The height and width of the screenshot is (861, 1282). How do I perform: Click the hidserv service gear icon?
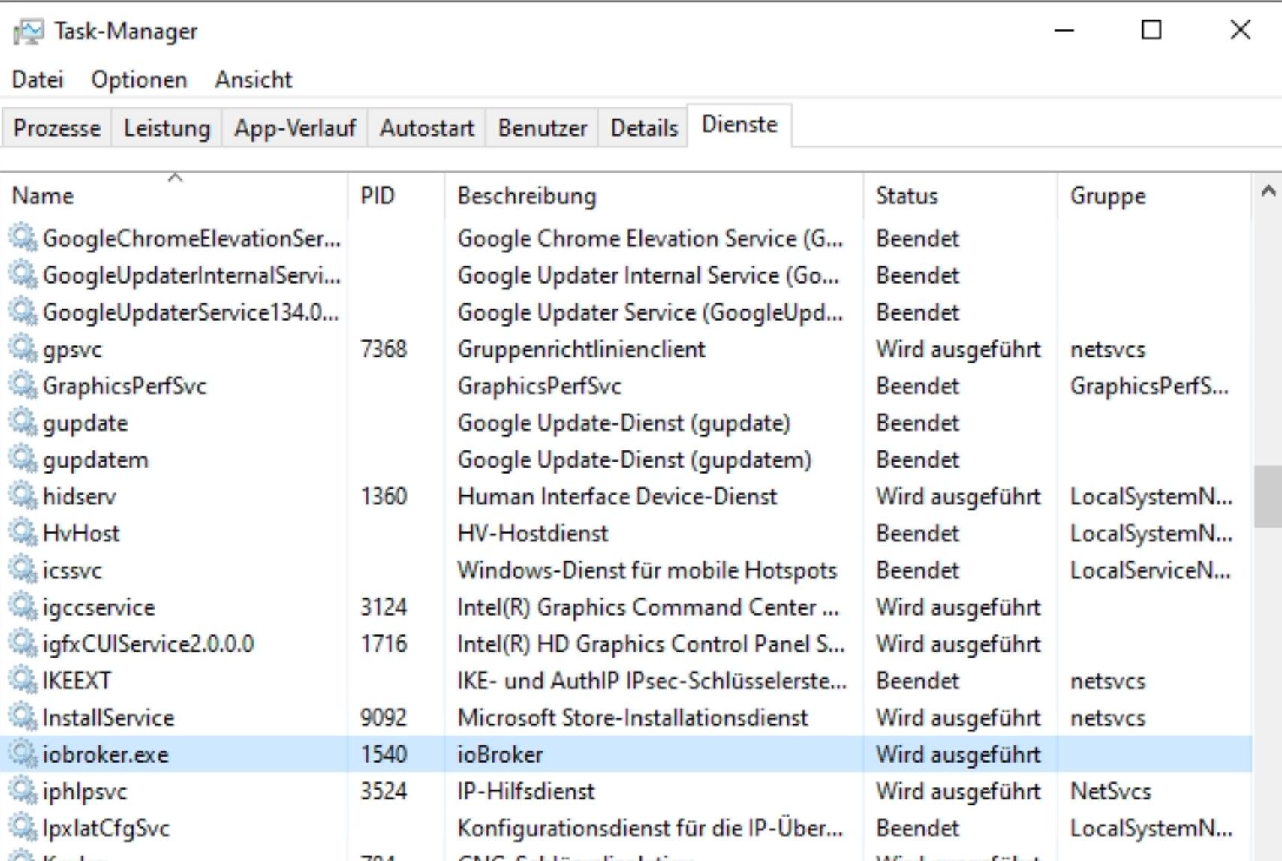[23, 495]
